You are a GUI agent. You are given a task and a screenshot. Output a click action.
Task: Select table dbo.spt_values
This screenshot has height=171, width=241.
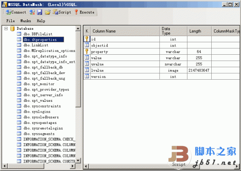[x=38, y=101]
